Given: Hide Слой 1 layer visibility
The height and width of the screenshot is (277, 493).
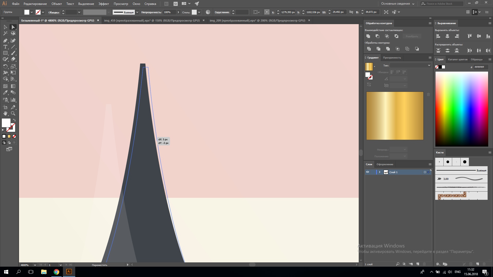Looking at the screenshot, I should (367, 172).
